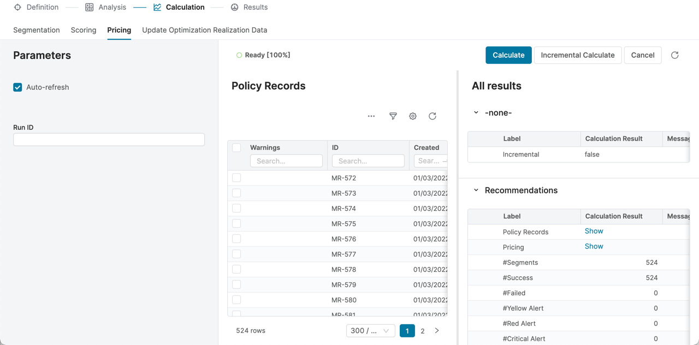Viewport: 699px width, 345px height.
Task: Open the rows-per-page 300 dropdown
Action: [370, 331]
